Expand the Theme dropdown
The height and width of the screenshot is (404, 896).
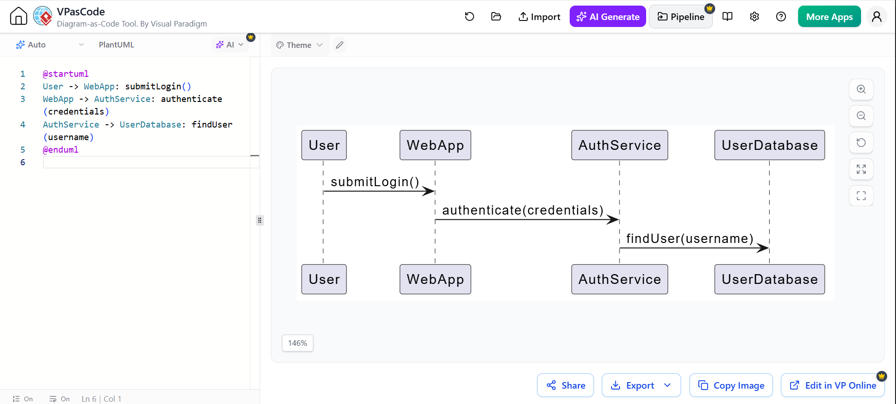300,45
